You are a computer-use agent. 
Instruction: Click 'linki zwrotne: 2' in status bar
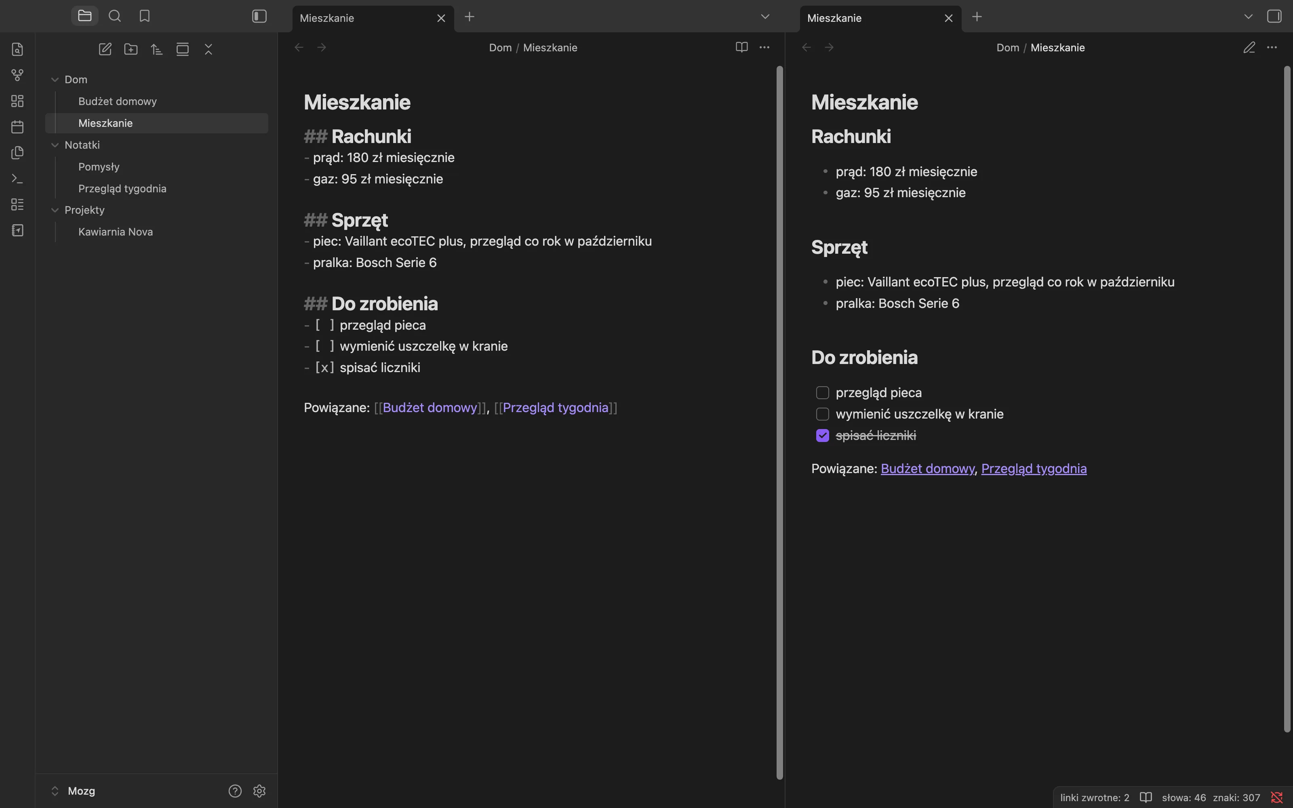(1095, 797)
